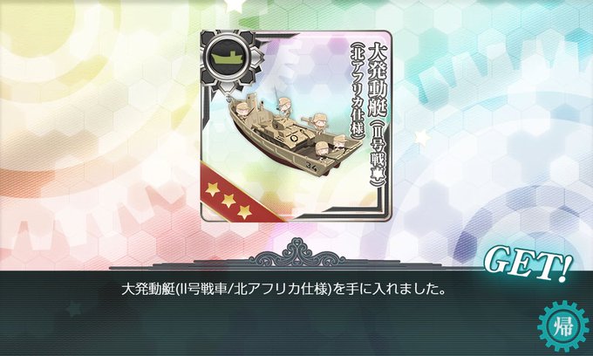This screenshot has width=593, height=356.
Task: Click the ornamental crest above the message bar
Action: [x=297, y=252]
